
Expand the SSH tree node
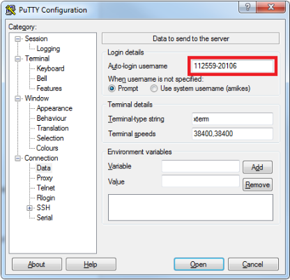(29, 208)
